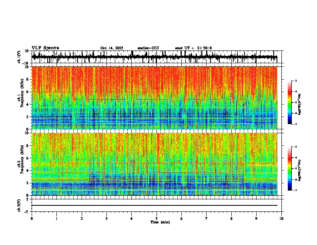The image size is (317, 245).
Task: Click the "-7" label below ch.2 color bar
Action: click(x=295, y=190)
